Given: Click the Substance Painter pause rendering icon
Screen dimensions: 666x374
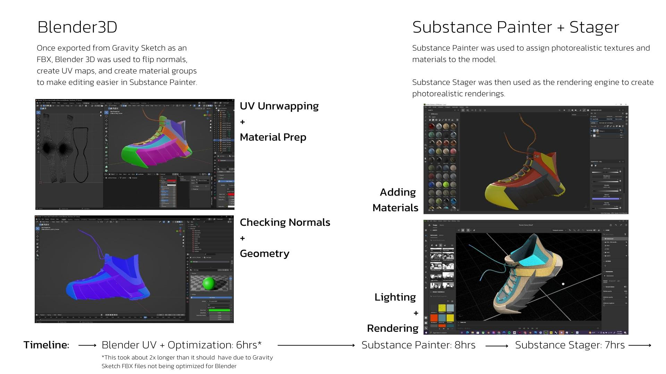Looking at the screenshot, I should click(x=564, y=110).
